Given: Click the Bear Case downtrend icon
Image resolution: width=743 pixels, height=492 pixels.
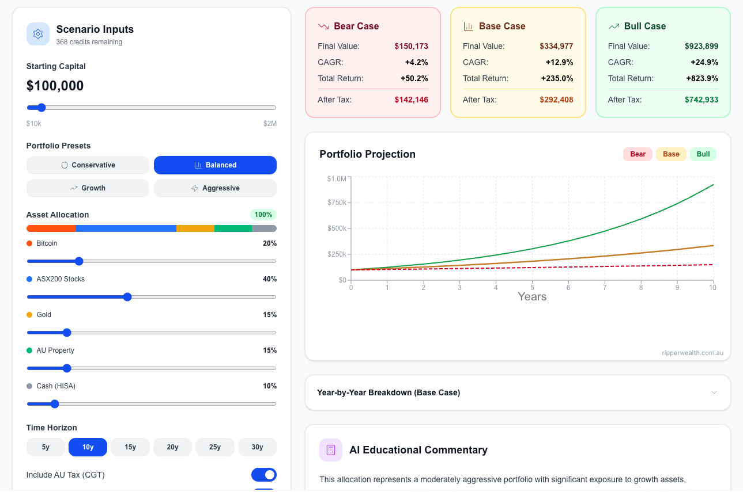Looking at the screenshot, I should point(323,26).
